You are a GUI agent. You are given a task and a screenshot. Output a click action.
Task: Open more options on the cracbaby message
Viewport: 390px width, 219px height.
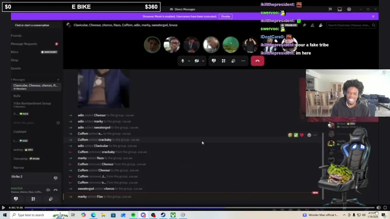point(315,135)
